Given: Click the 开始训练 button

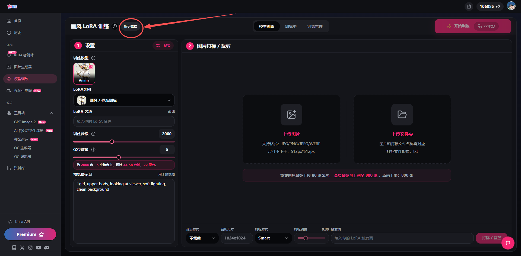Looking at the screenshot, I should [473, 26].
